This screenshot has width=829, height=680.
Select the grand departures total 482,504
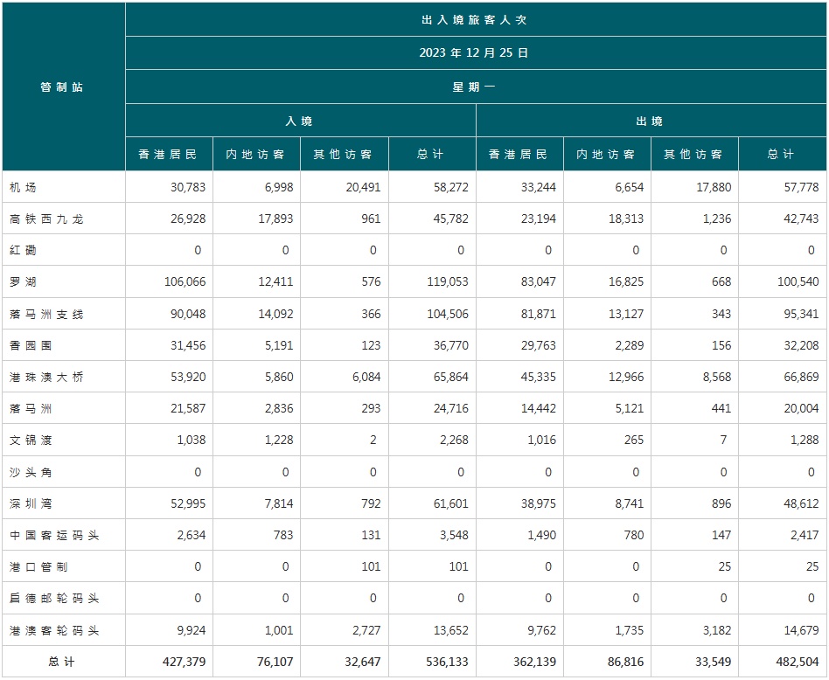point(796,663)
